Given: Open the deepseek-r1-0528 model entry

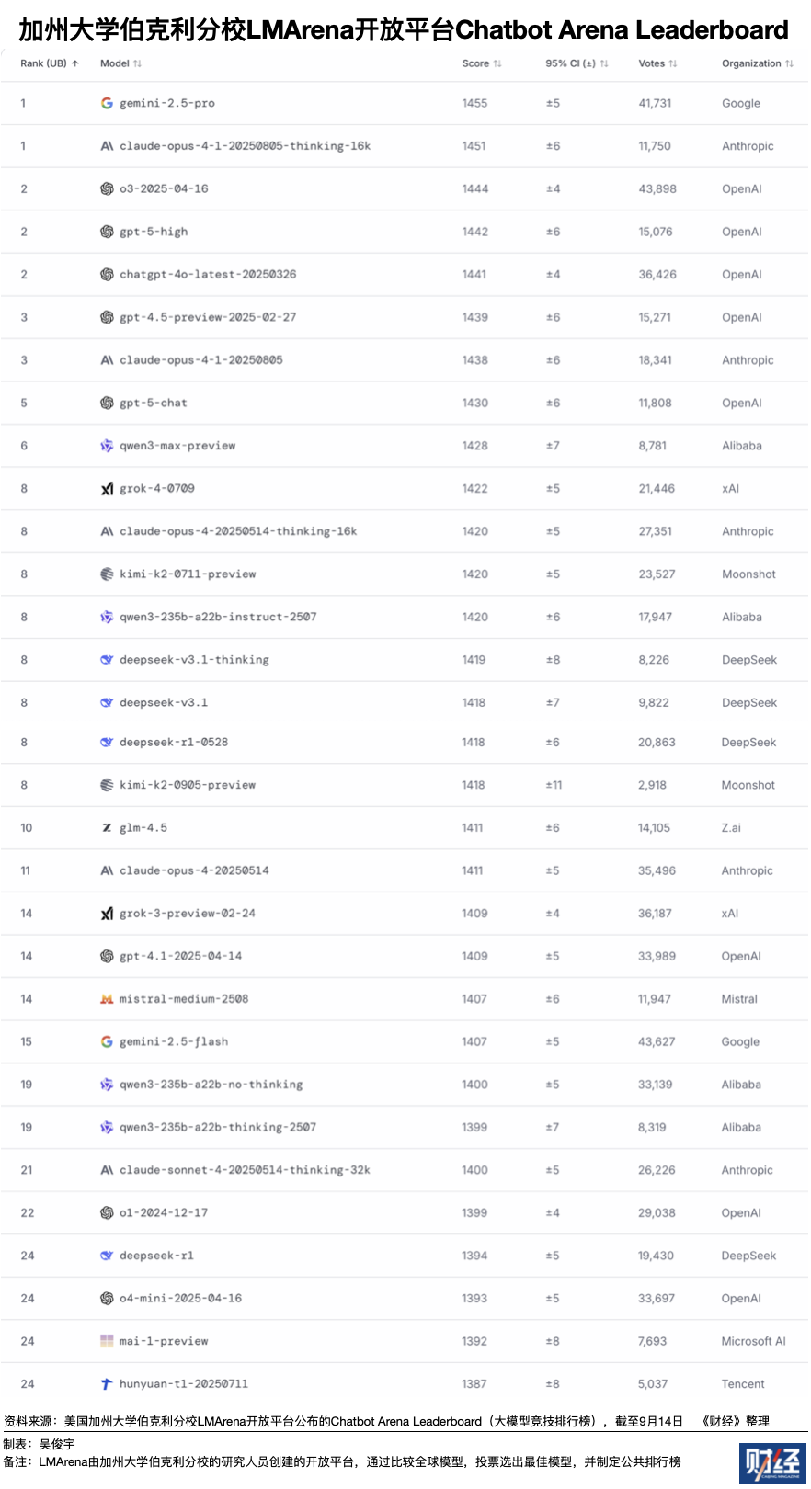Looking at the screenshot, I should [x=174, y=743].
